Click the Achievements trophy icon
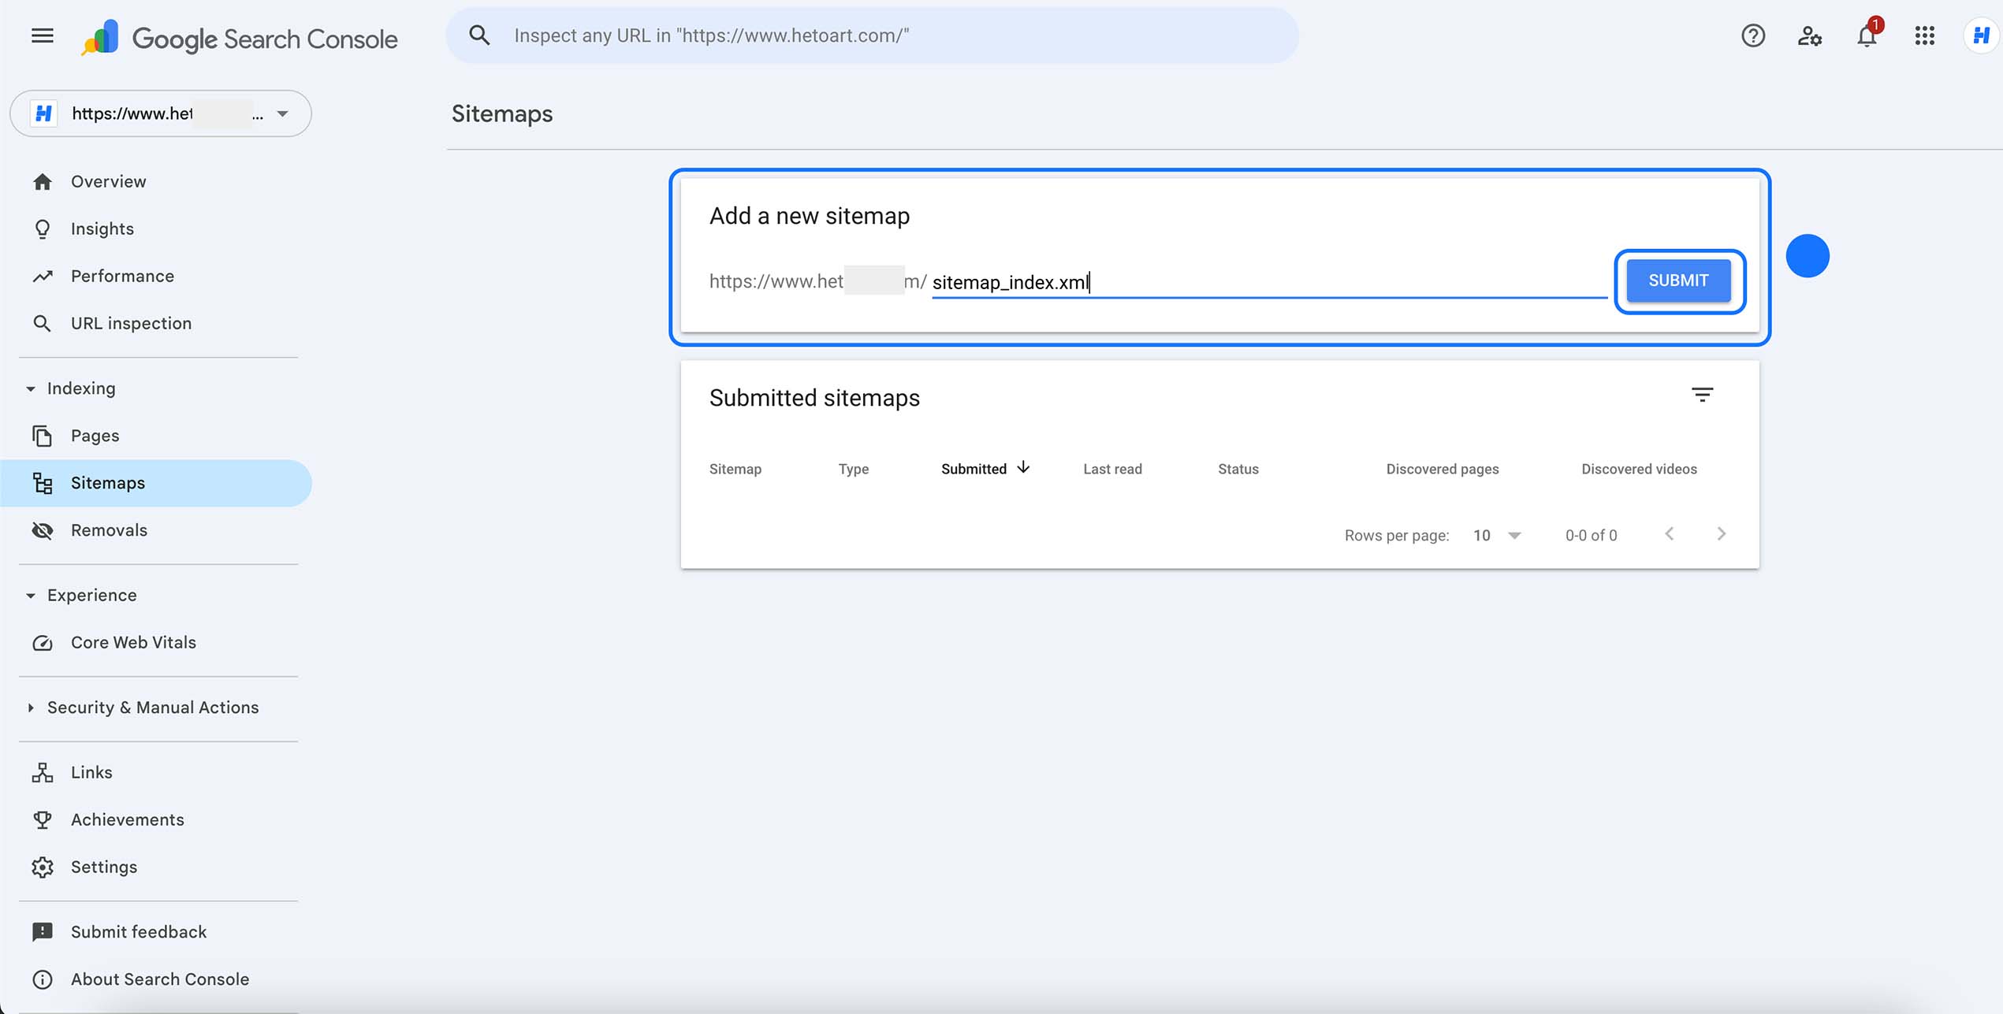The height and width of the screenshot is (1014, 2003). coord(42,819)
